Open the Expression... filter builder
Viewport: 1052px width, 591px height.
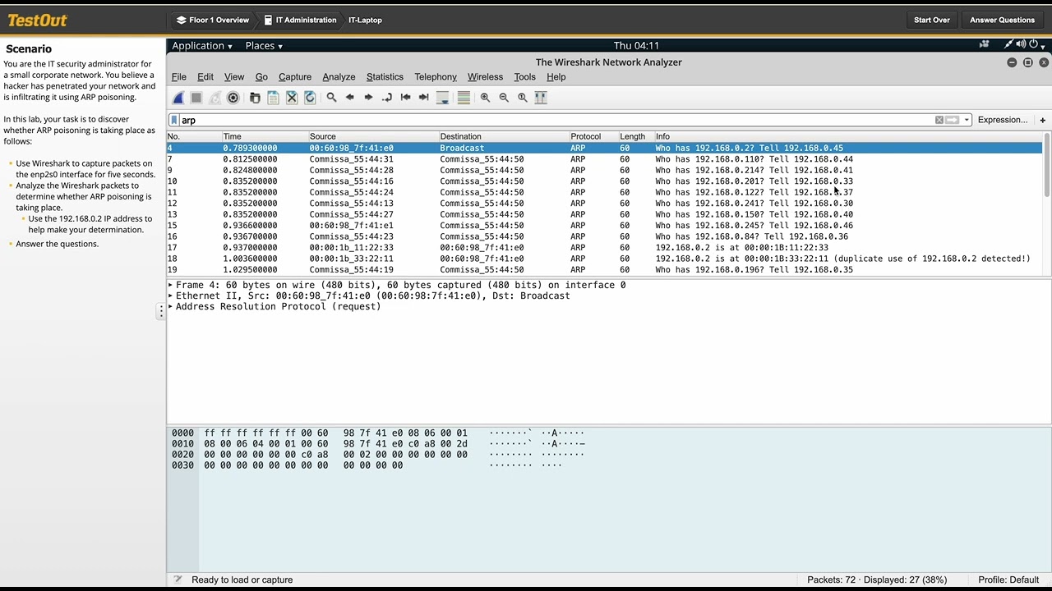point(1003,120)
